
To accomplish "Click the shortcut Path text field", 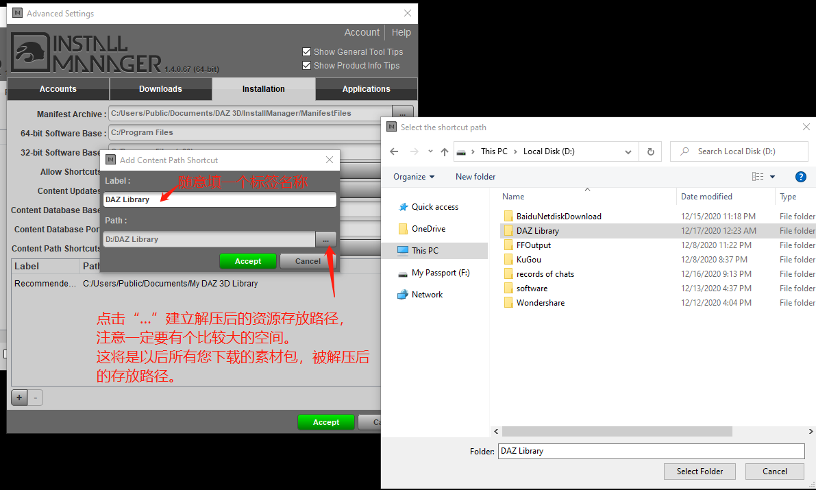I will pos(209,240).
